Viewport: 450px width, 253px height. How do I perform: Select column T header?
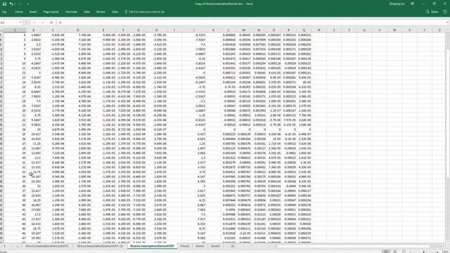[349, 30]
